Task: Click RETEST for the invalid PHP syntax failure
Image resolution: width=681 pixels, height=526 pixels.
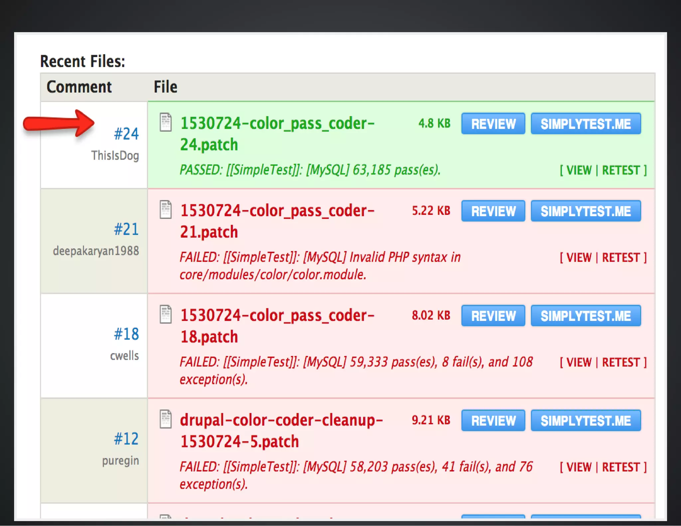Action: [620, 258]
